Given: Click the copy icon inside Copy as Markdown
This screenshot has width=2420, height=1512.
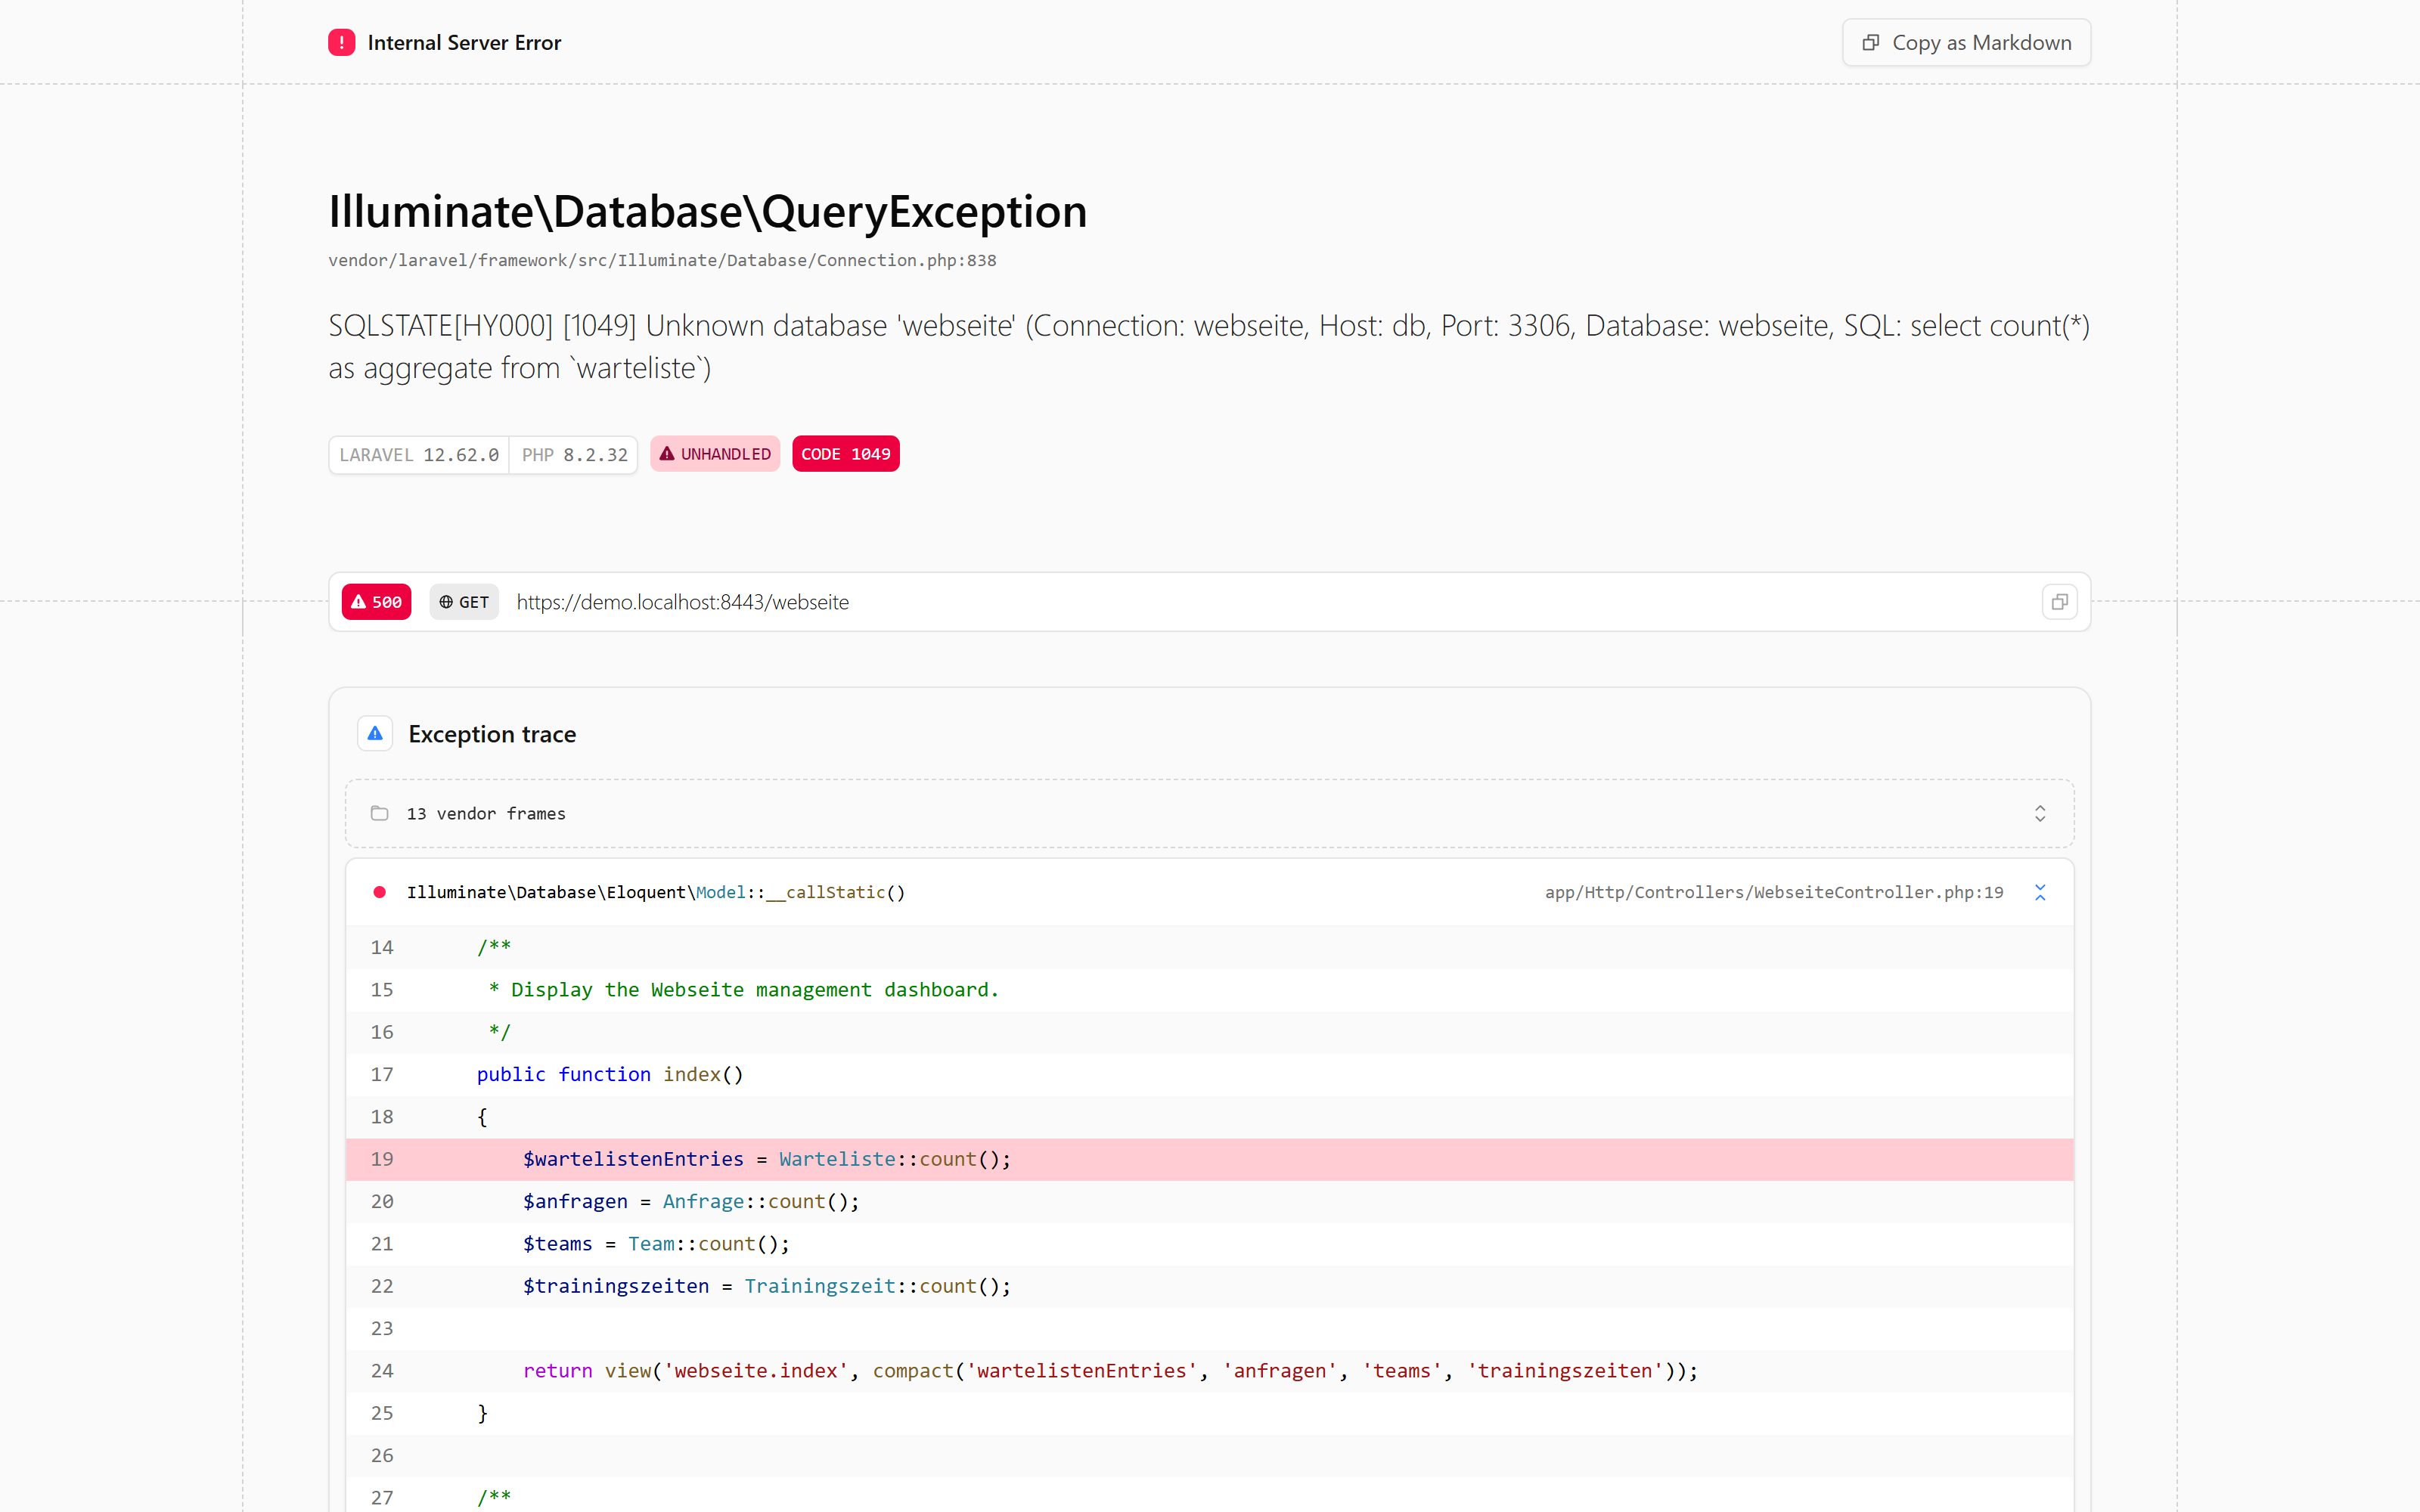Looking at the screenshot, I should pos(1870,42).
